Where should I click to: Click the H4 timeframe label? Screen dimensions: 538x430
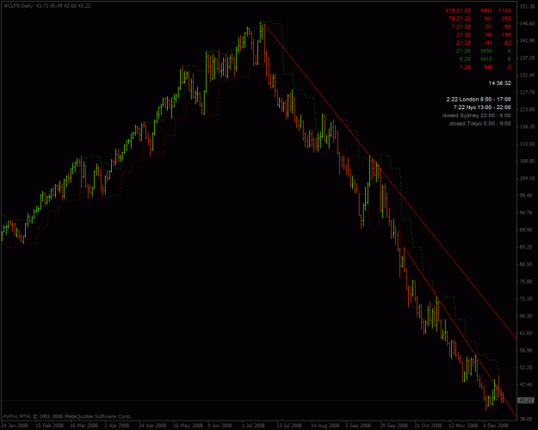(488, 34)
